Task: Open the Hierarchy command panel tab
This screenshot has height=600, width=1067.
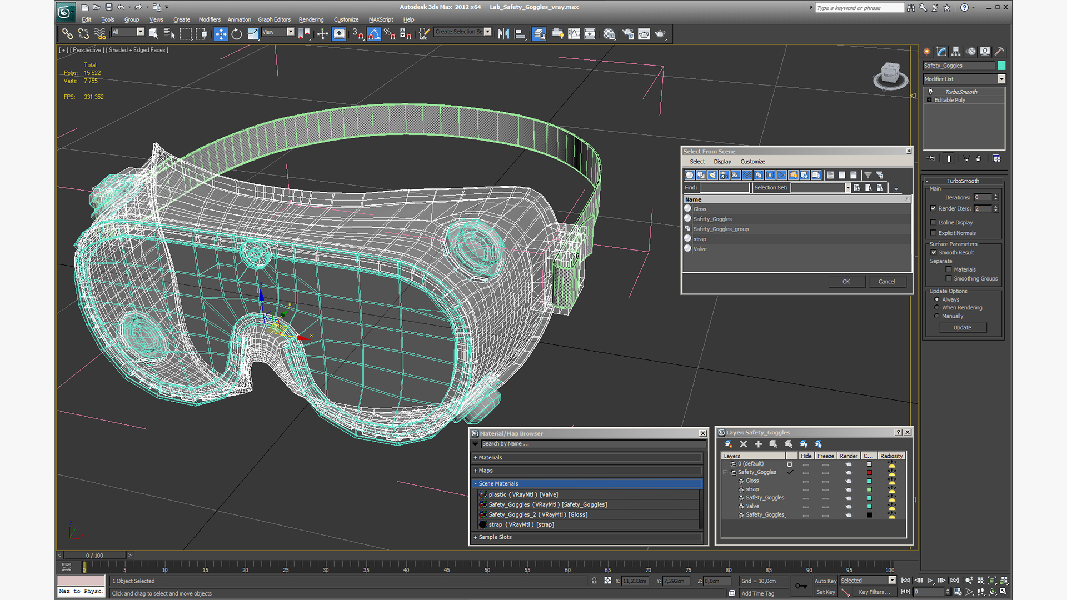Action: click(x=956, y=51)
